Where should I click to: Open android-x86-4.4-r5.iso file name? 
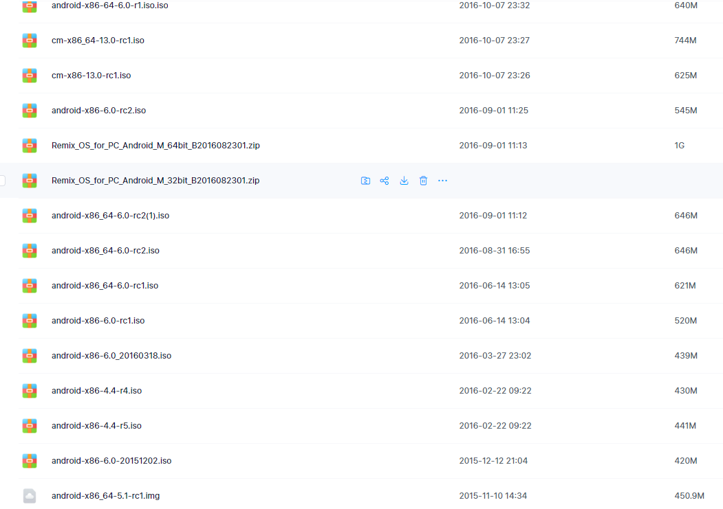click(x=96, y=425)
